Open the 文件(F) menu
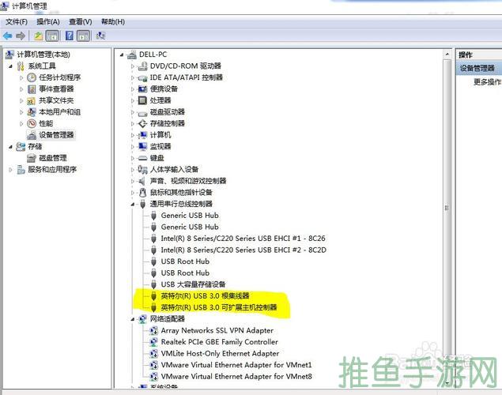 (17, 21)
